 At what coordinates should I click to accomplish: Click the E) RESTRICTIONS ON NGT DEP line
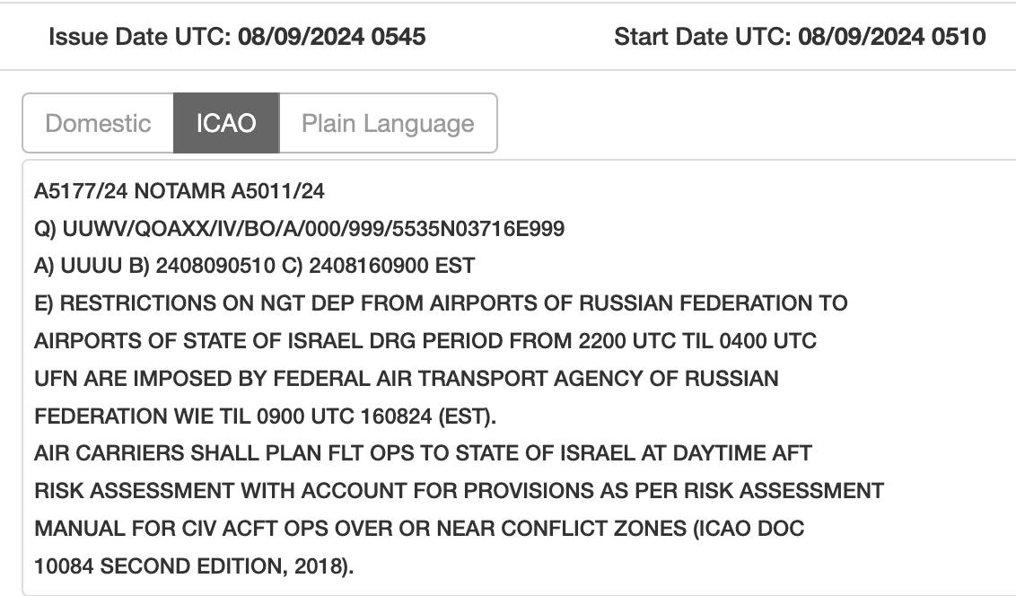440,303
